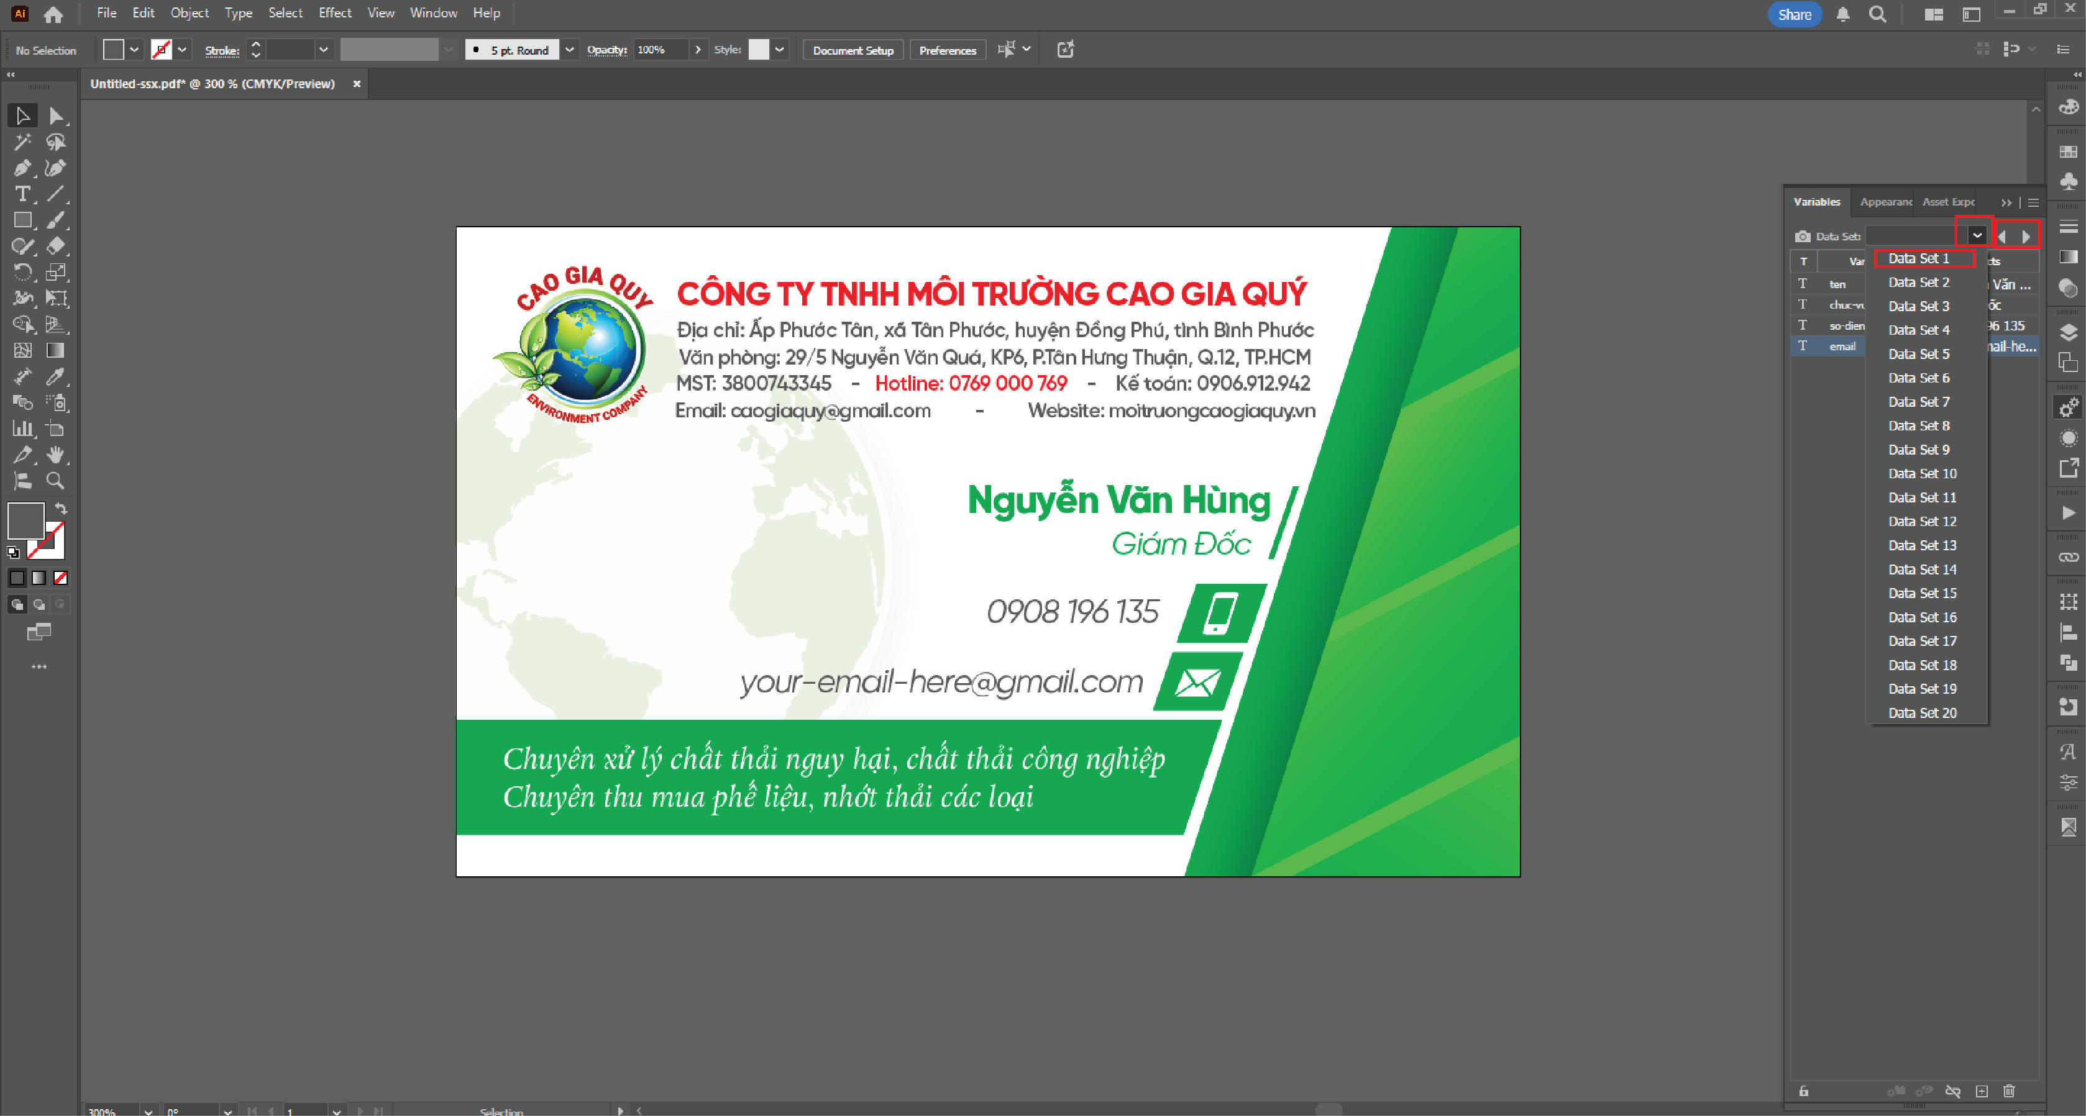Pick the Column Graph tool

(x=22, y=428)
